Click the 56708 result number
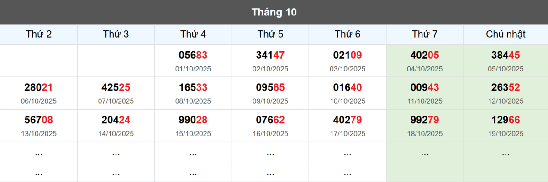548x182 pixels. [38, 120]
